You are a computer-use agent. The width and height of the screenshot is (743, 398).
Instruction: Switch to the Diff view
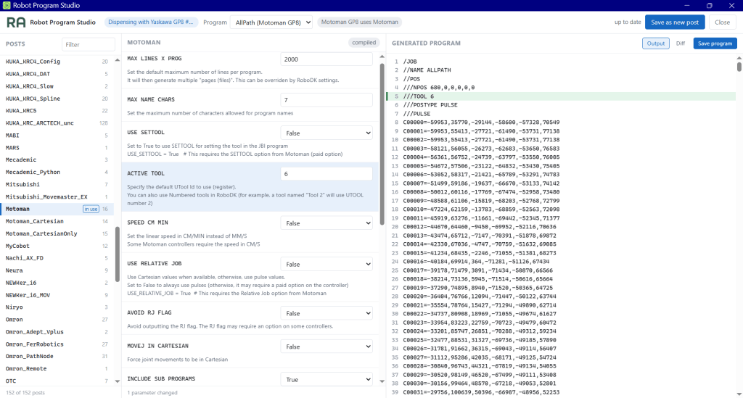(681, 43)
